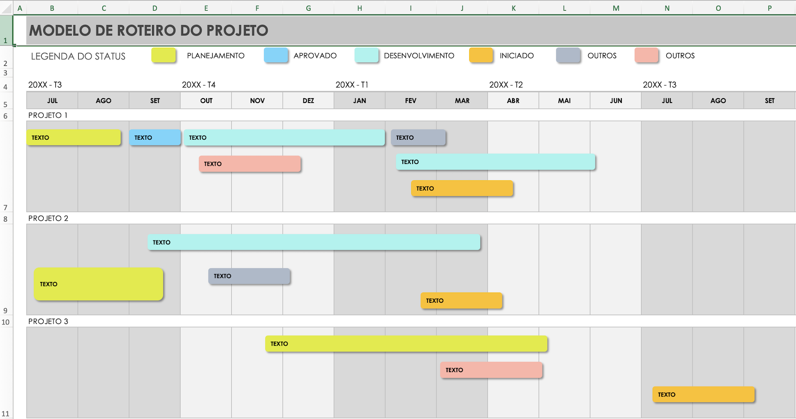This screenshot has height=419, width=796.
Task: Click the NOV month header cell
Action: click(257, 100)
